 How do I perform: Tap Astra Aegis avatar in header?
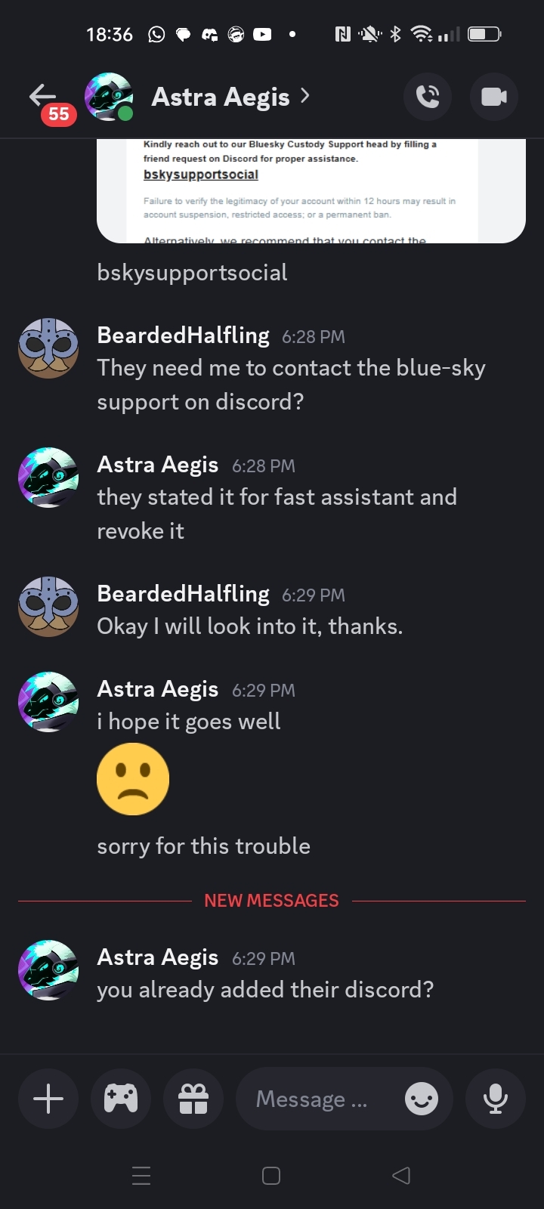(109, 97)
